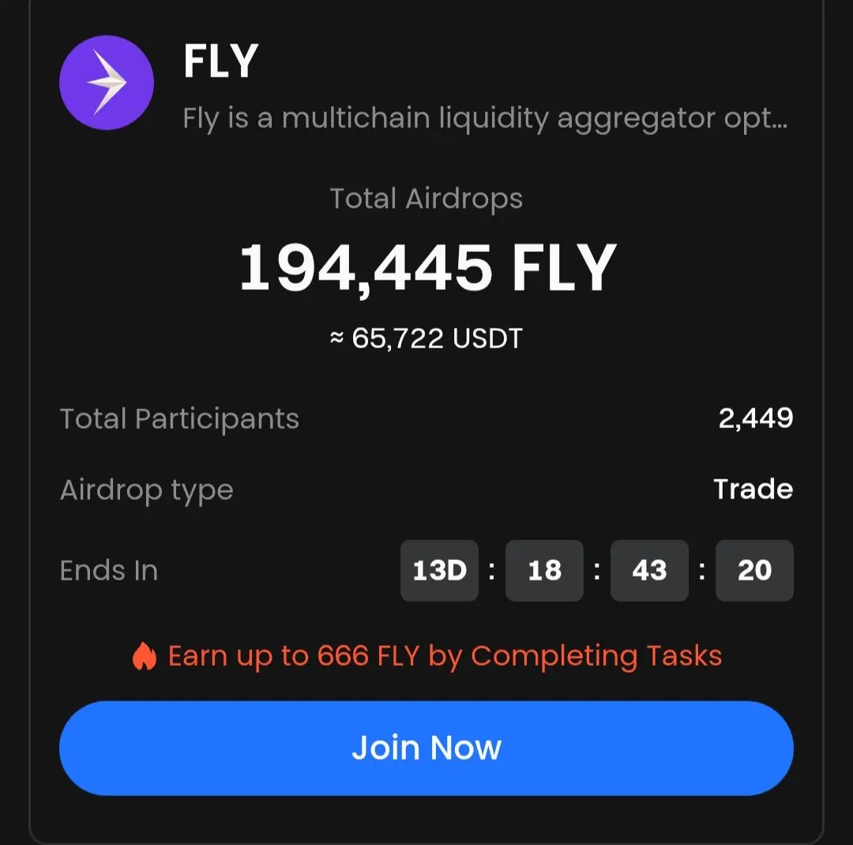Click the 13D countdown box
The width and height of the screenshot is (853, 845).
440,570
